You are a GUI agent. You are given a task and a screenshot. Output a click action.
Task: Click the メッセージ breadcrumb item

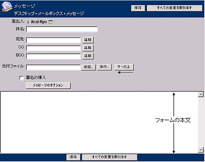click(x=75, y=13)
